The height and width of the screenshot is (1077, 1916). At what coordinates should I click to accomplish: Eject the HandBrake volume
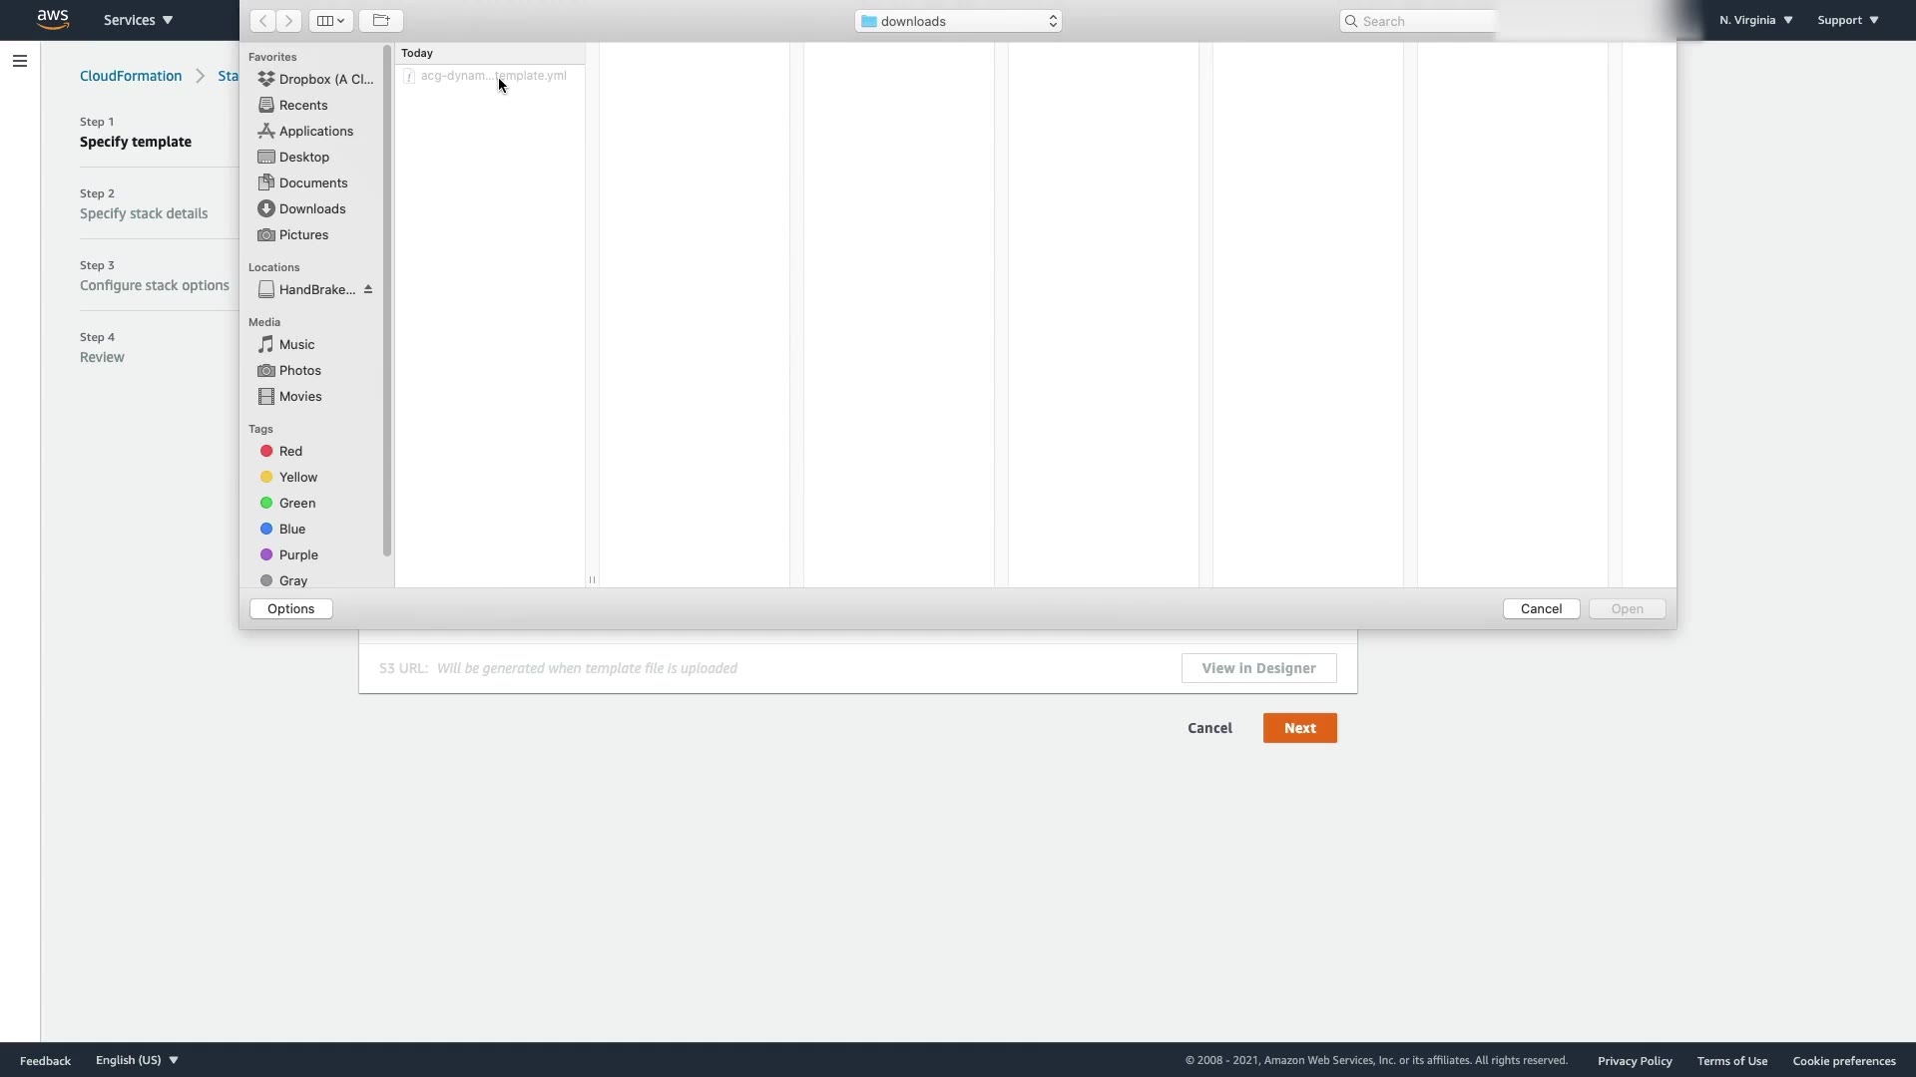[368, 290]
